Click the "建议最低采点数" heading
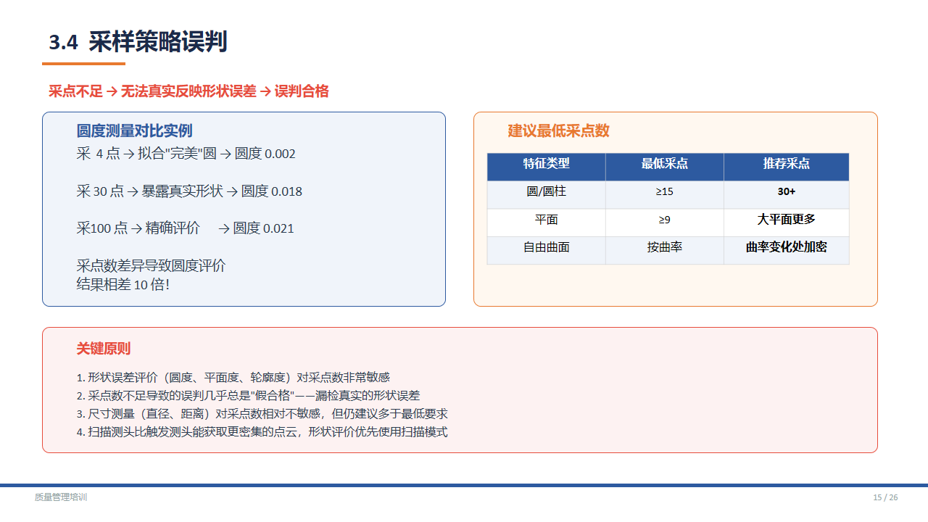Image resolution: width=928 pixels, height=522 pixels. (558, 131)
